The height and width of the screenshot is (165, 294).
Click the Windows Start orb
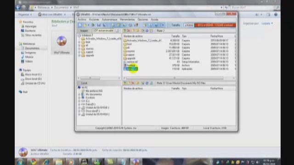point(20,162)
